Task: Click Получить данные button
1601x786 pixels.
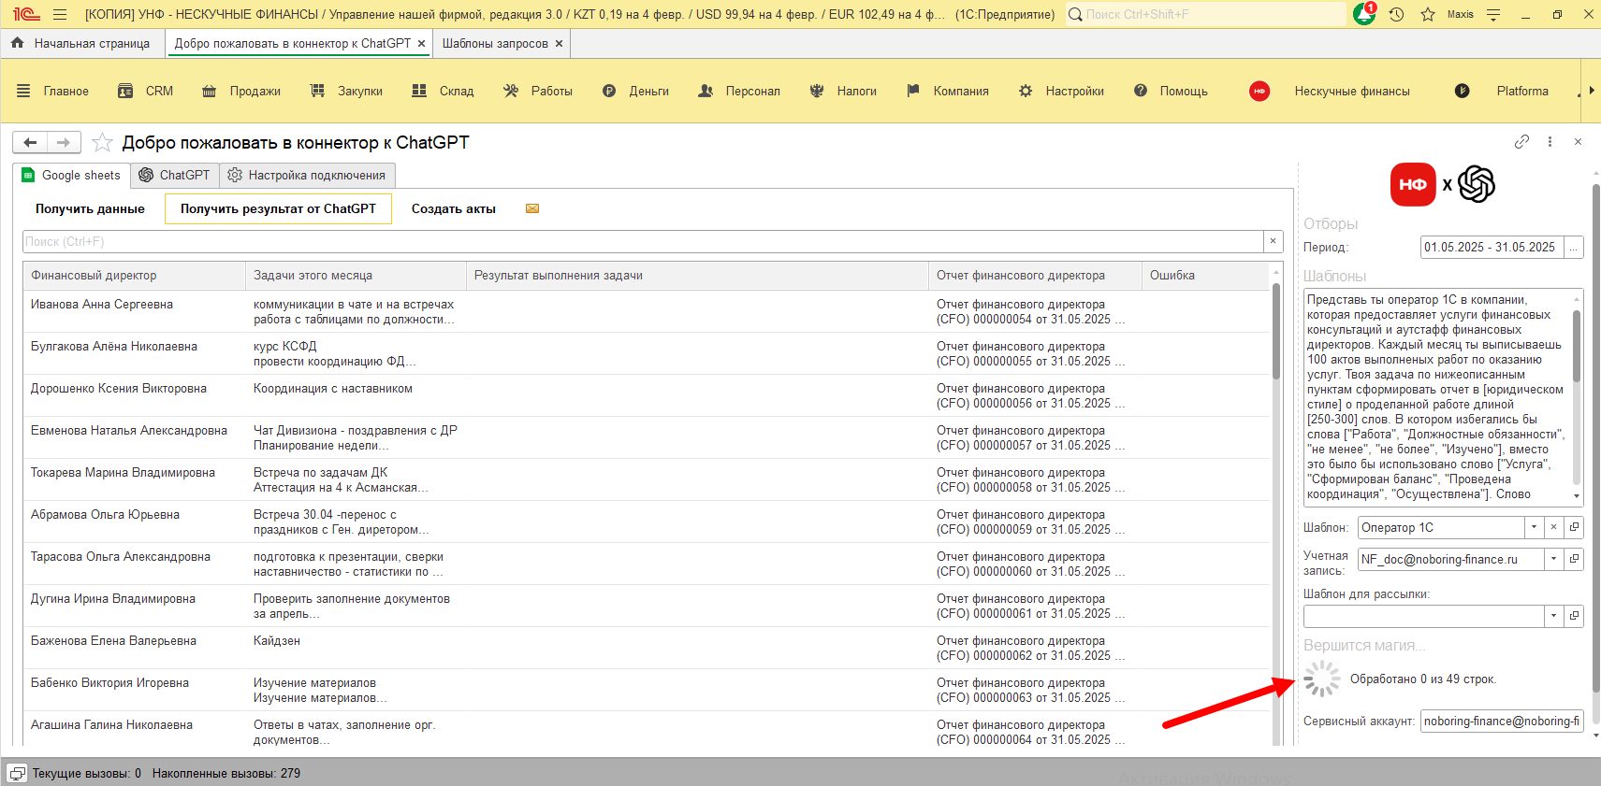Action: 90,208
